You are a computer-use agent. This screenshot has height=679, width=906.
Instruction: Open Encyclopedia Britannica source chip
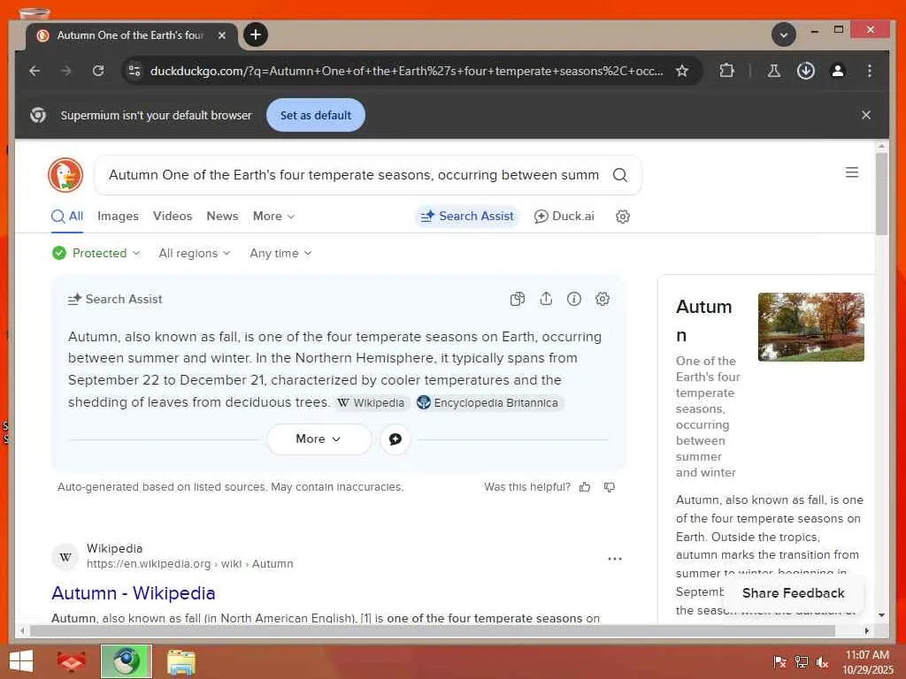pyautogui.click(x=488, y=402)
